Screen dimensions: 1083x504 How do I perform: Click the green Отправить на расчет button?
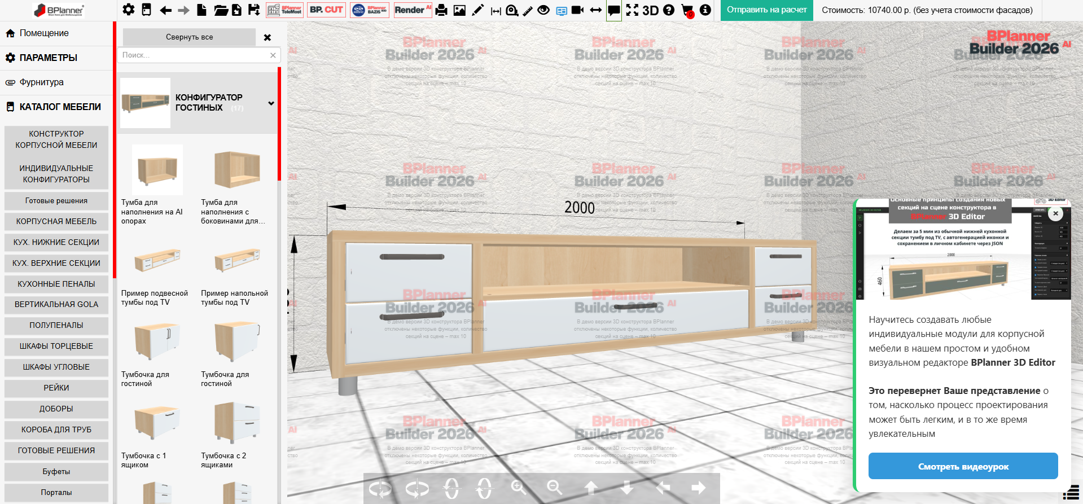(767, 10)
